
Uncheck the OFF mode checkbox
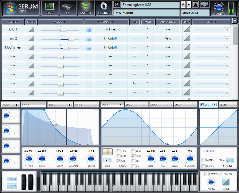click(119, 161)
